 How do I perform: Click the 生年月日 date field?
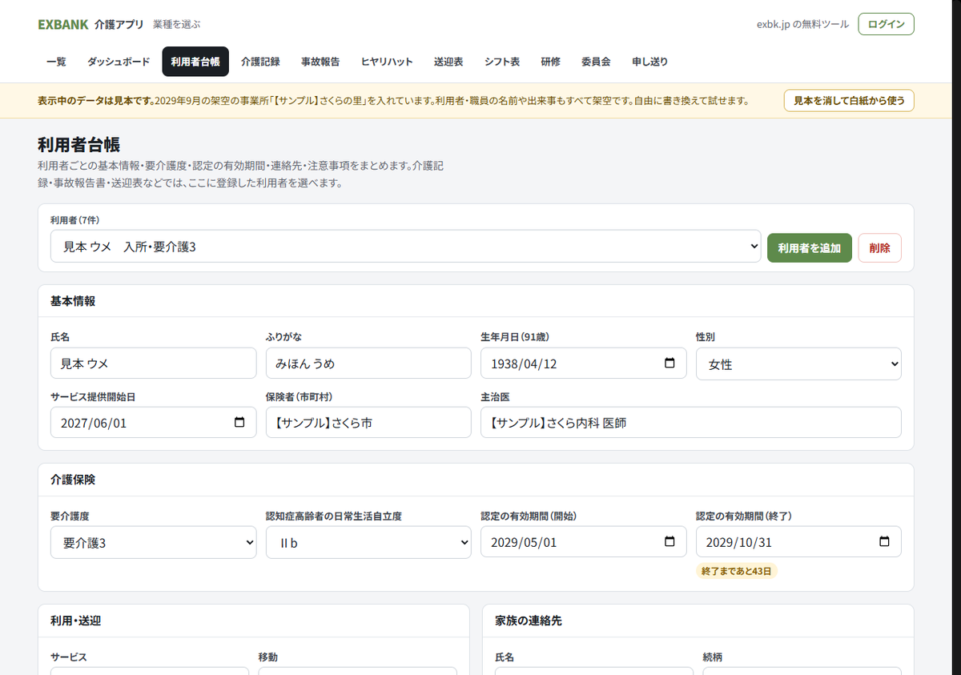[583, 364]
